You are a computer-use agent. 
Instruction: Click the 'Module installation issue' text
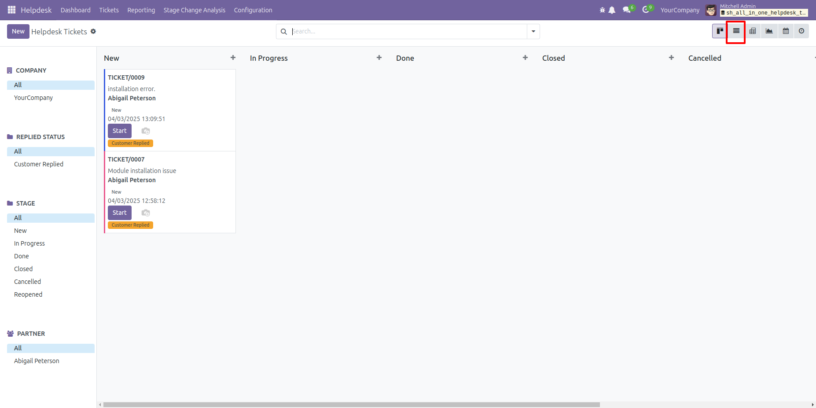[x=142, y=171]
